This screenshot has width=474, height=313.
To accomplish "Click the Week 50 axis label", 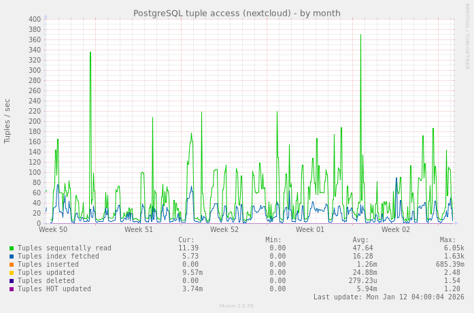I will (53, 229).
